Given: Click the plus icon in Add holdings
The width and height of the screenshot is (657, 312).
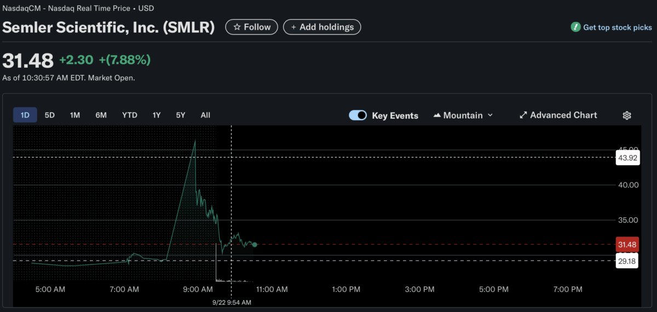Looking at the screenshot, I should click(x=294, y=27).
